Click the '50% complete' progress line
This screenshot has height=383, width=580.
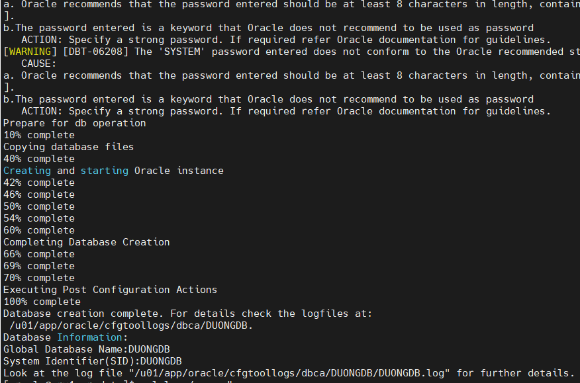(x=39, y=206)
